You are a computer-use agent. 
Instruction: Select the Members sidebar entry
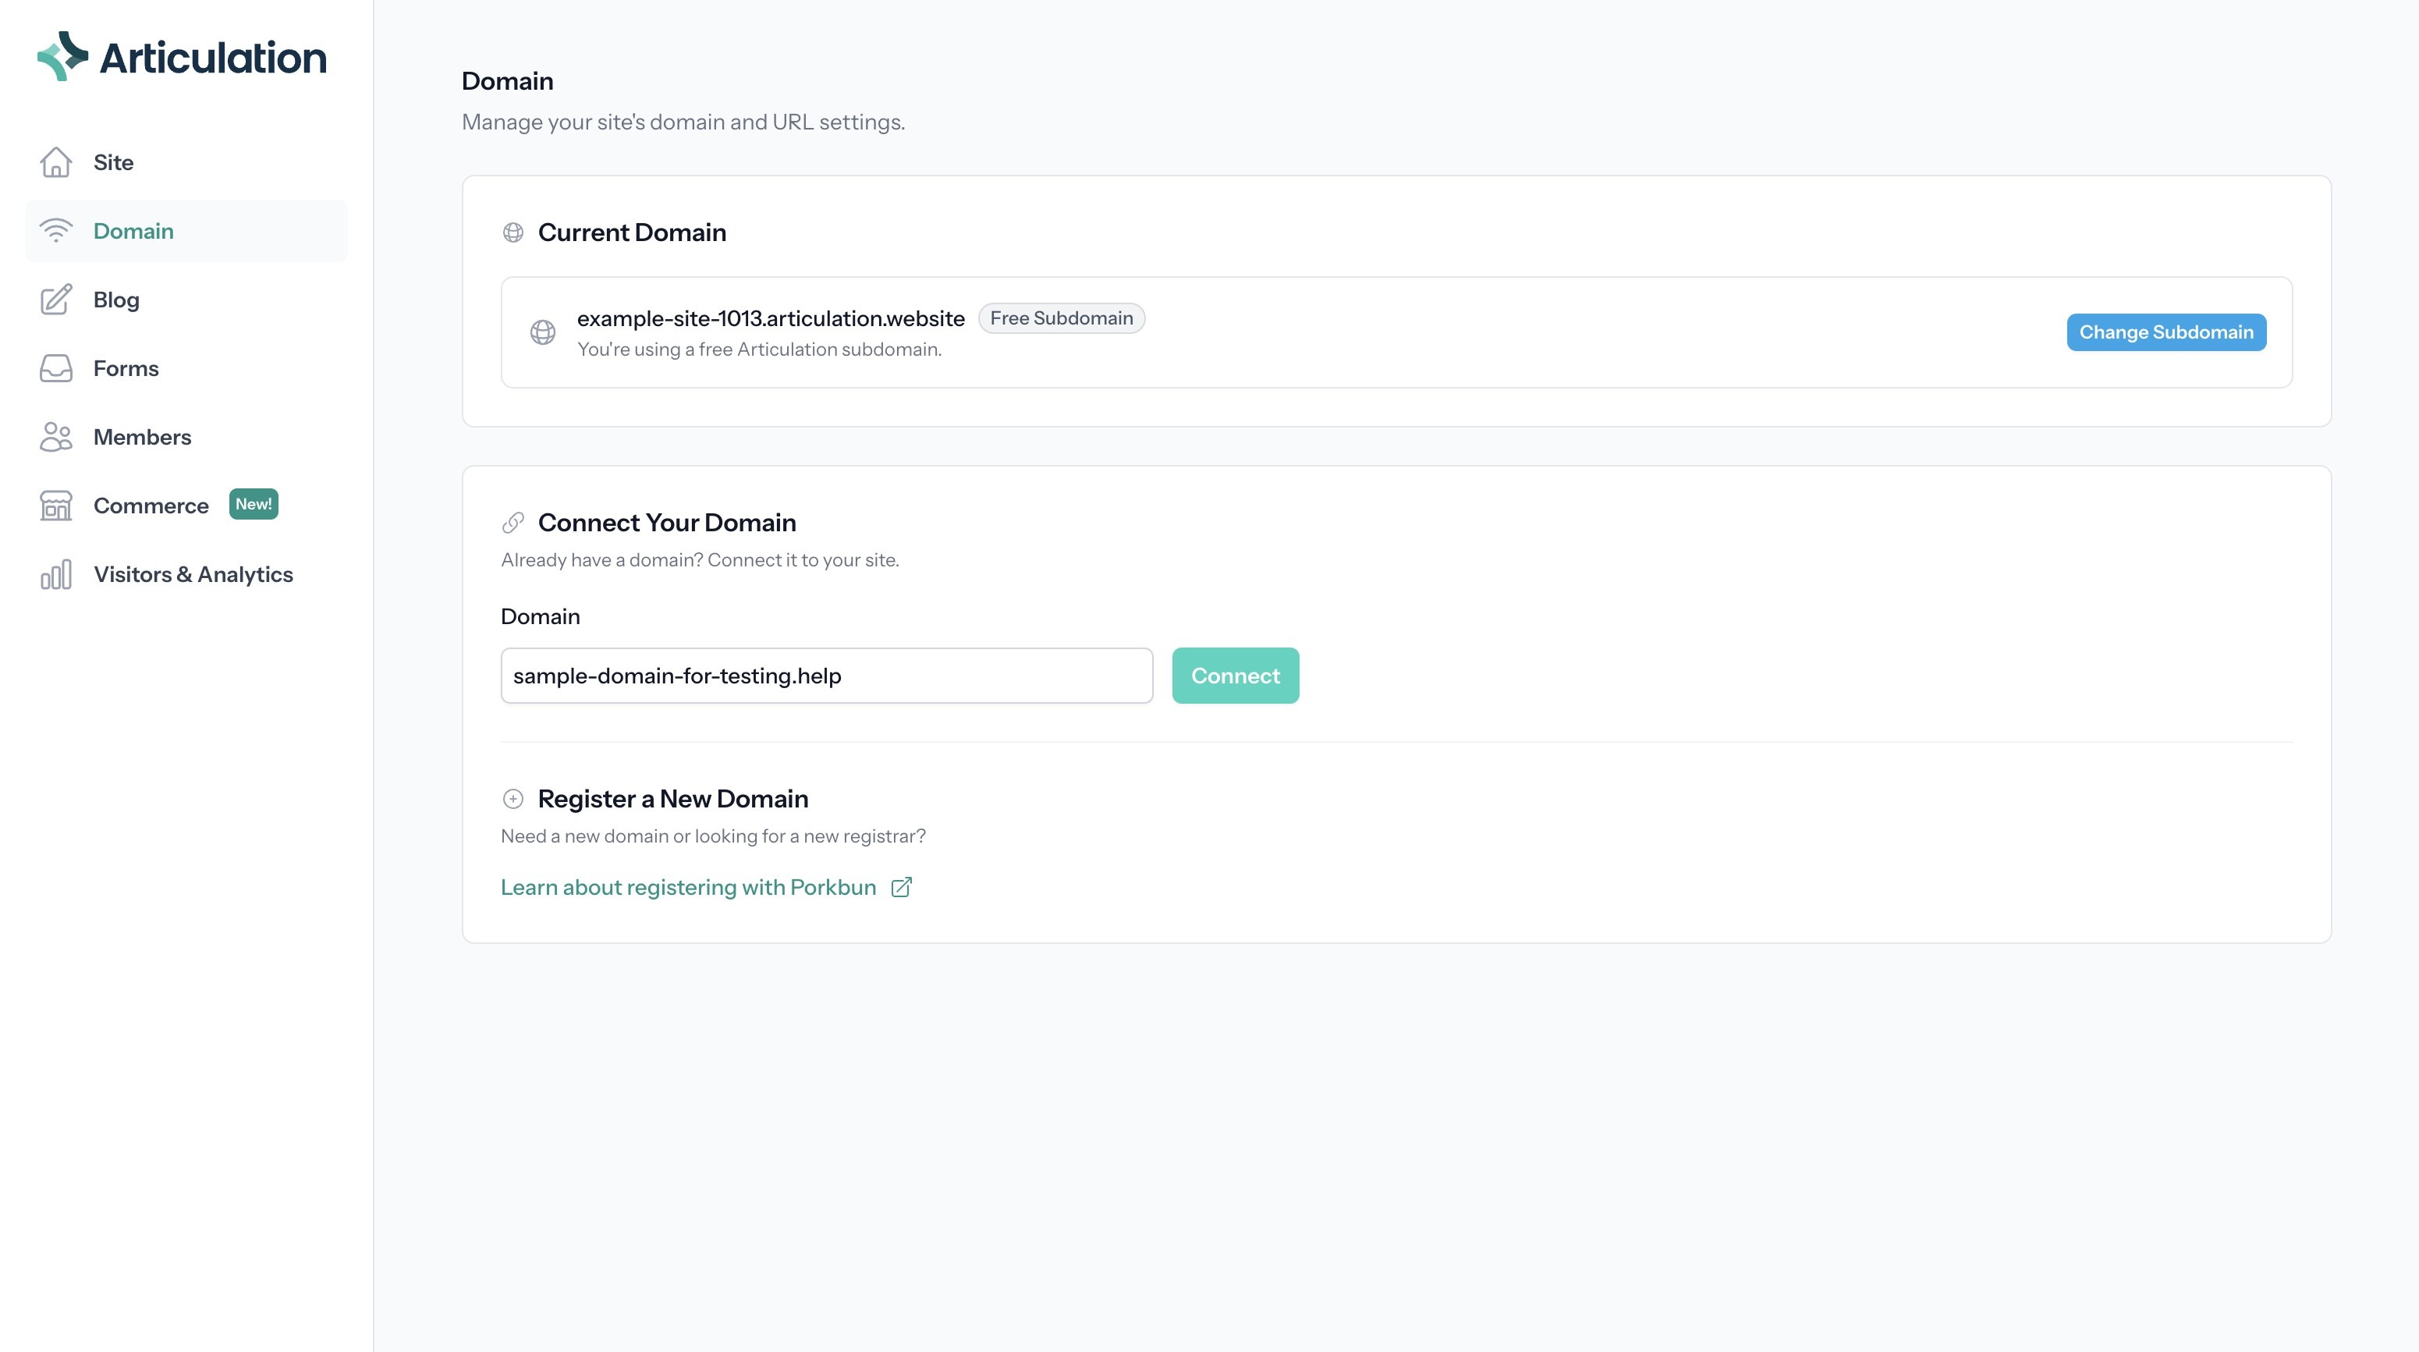(x=143, y=437)
